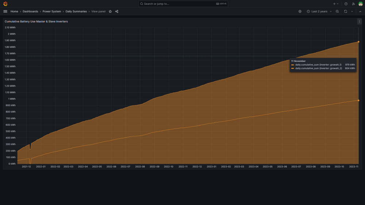Open the news feed icon
This screenshot has height=205, width=365.
pos(353,4)
